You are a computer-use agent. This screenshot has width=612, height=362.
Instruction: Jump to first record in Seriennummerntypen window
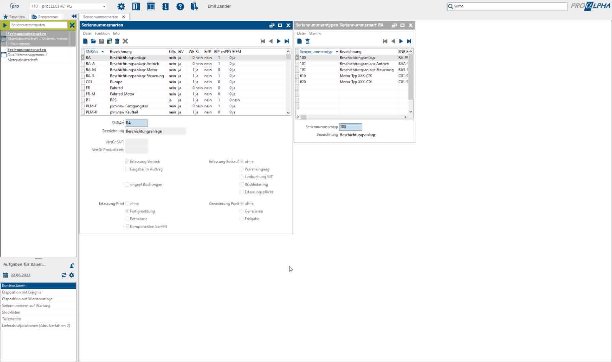pos(385,41)
